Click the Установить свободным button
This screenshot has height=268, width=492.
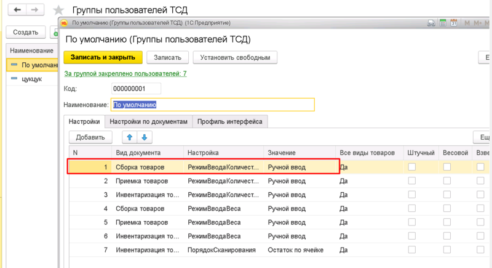tap(235, 57)
